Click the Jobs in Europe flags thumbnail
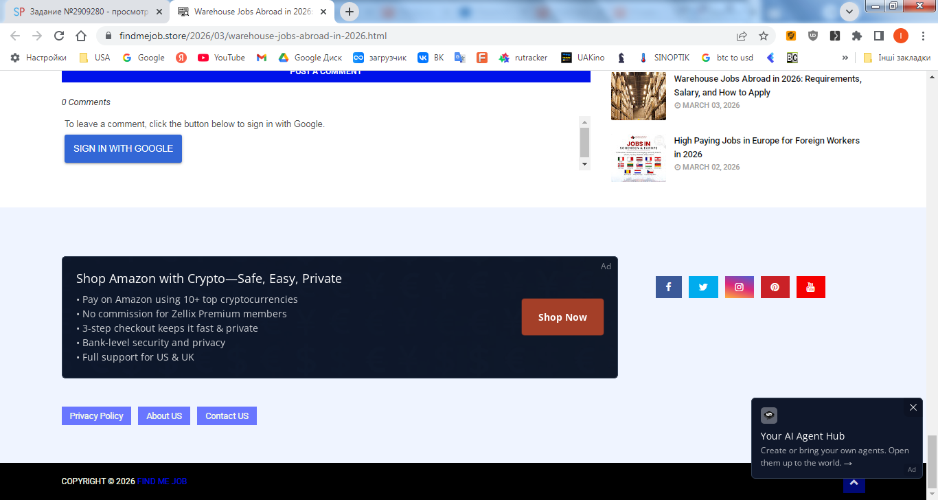Image resolution: width=938 pixels, height=500 pixels. [639, 158]
